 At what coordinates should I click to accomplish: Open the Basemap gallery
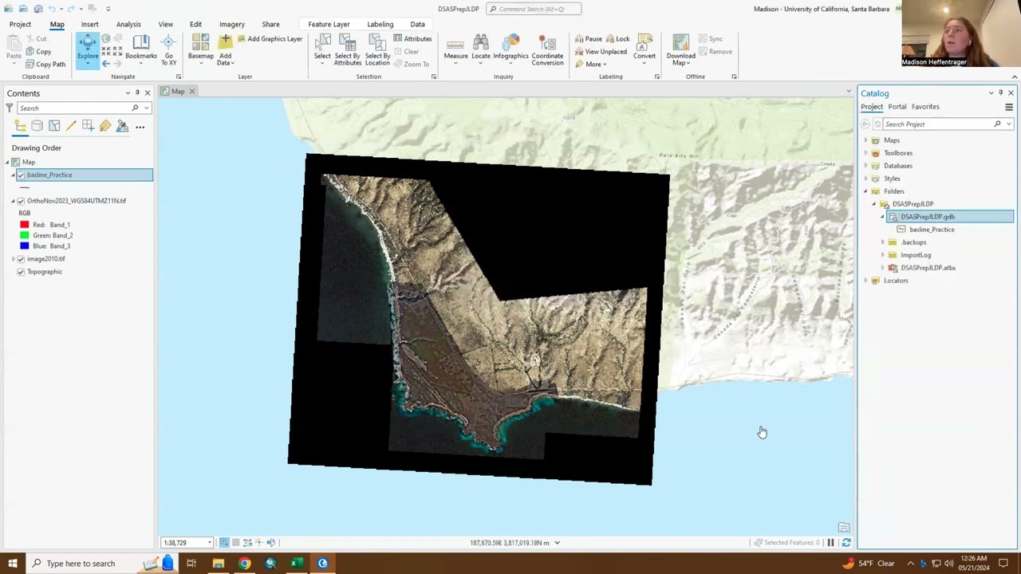201,48
